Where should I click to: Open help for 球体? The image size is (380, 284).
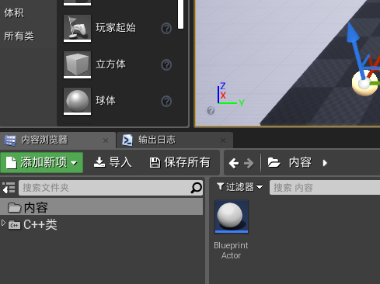166,102
